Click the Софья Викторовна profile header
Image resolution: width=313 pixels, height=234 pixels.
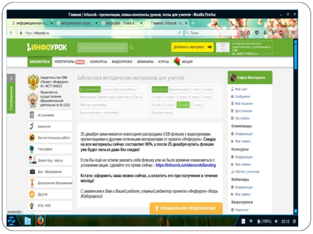pyautogui.click(x=250, y=78)
